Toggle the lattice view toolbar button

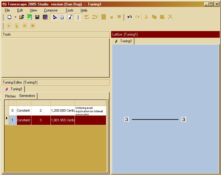tap(55, 17)
